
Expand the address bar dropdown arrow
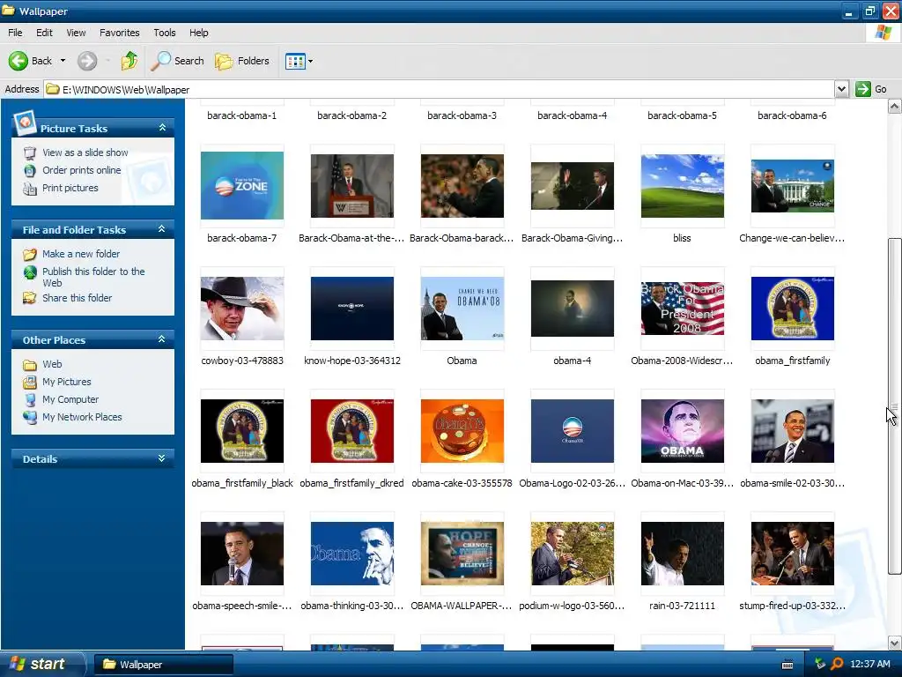point(841,89)
